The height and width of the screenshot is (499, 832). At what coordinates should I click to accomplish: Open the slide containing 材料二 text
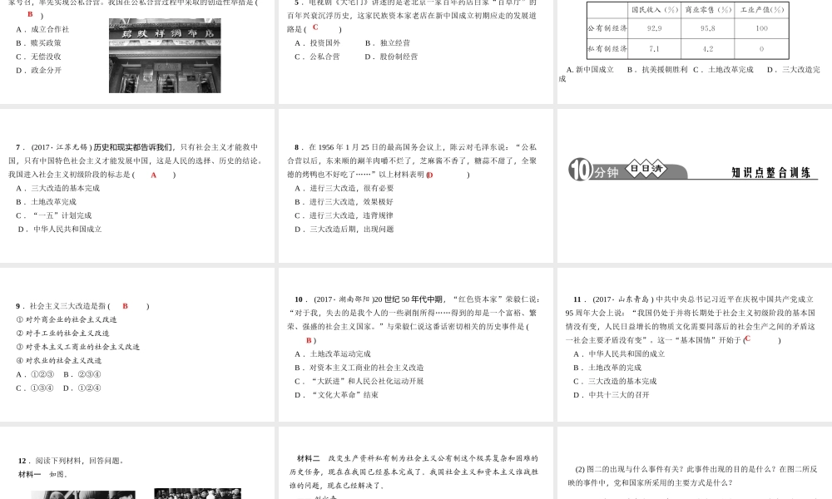tap(416, 463)
